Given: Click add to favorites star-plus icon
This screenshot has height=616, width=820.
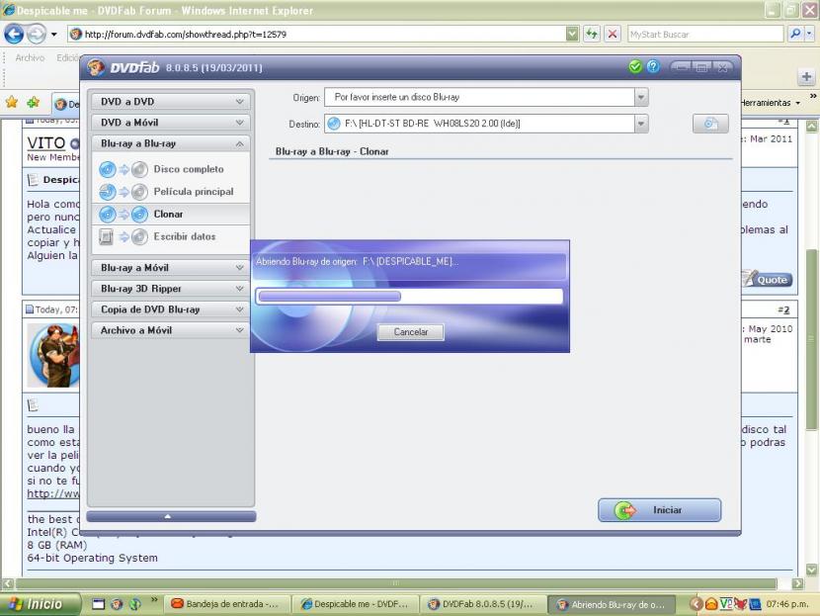Looking at the screenshot, I should [34, 102].
